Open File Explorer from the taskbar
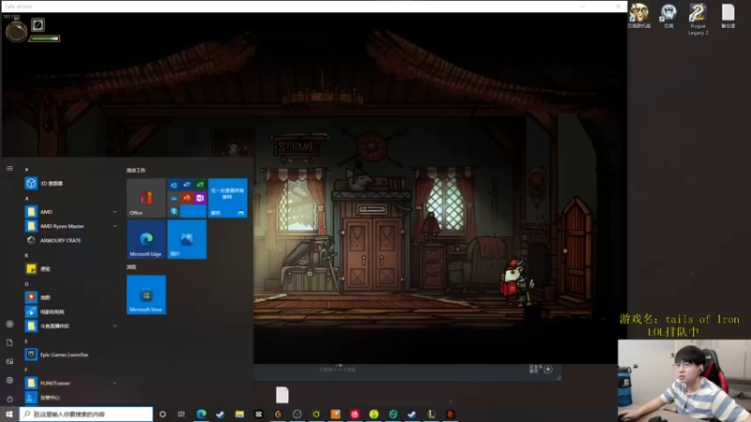The image size is (751, 422). tap(239, 414)
